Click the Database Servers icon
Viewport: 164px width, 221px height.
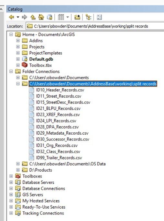click(18, 182)
